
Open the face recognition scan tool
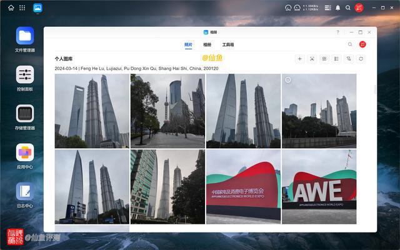312,59
